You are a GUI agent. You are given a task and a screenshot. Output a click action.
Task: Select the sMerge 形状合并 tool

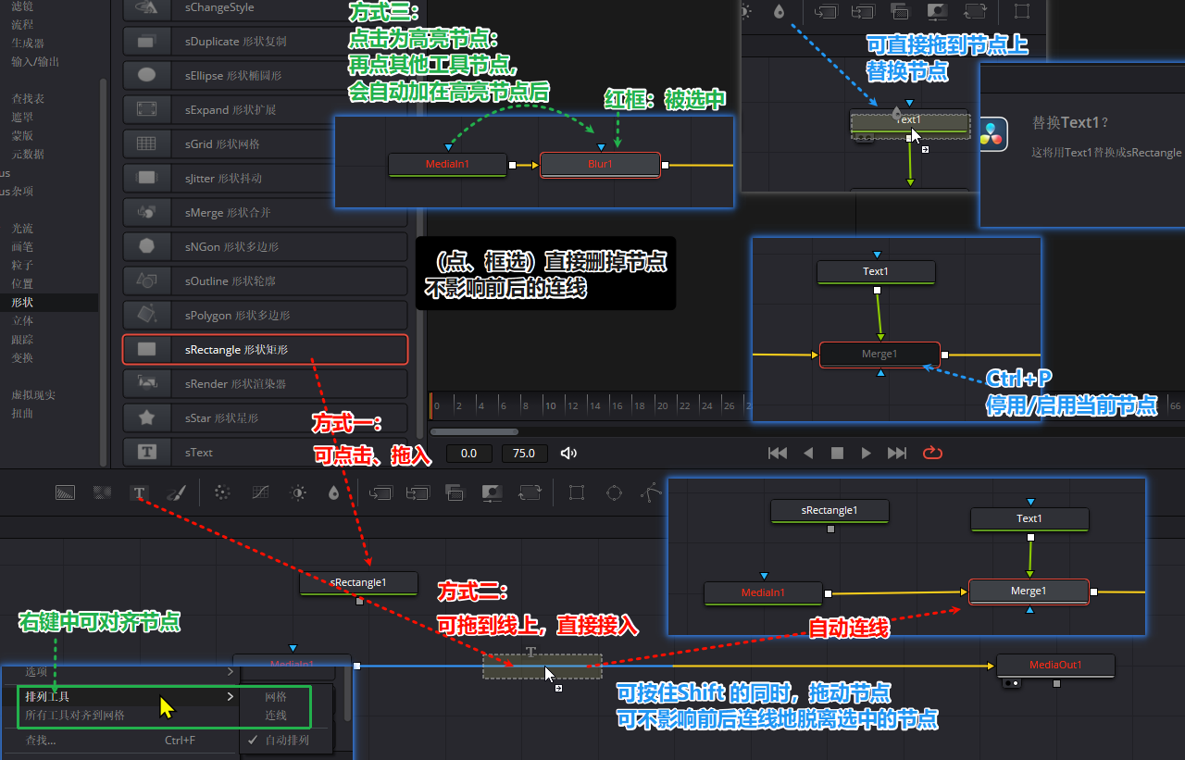(x=265, y=212)
